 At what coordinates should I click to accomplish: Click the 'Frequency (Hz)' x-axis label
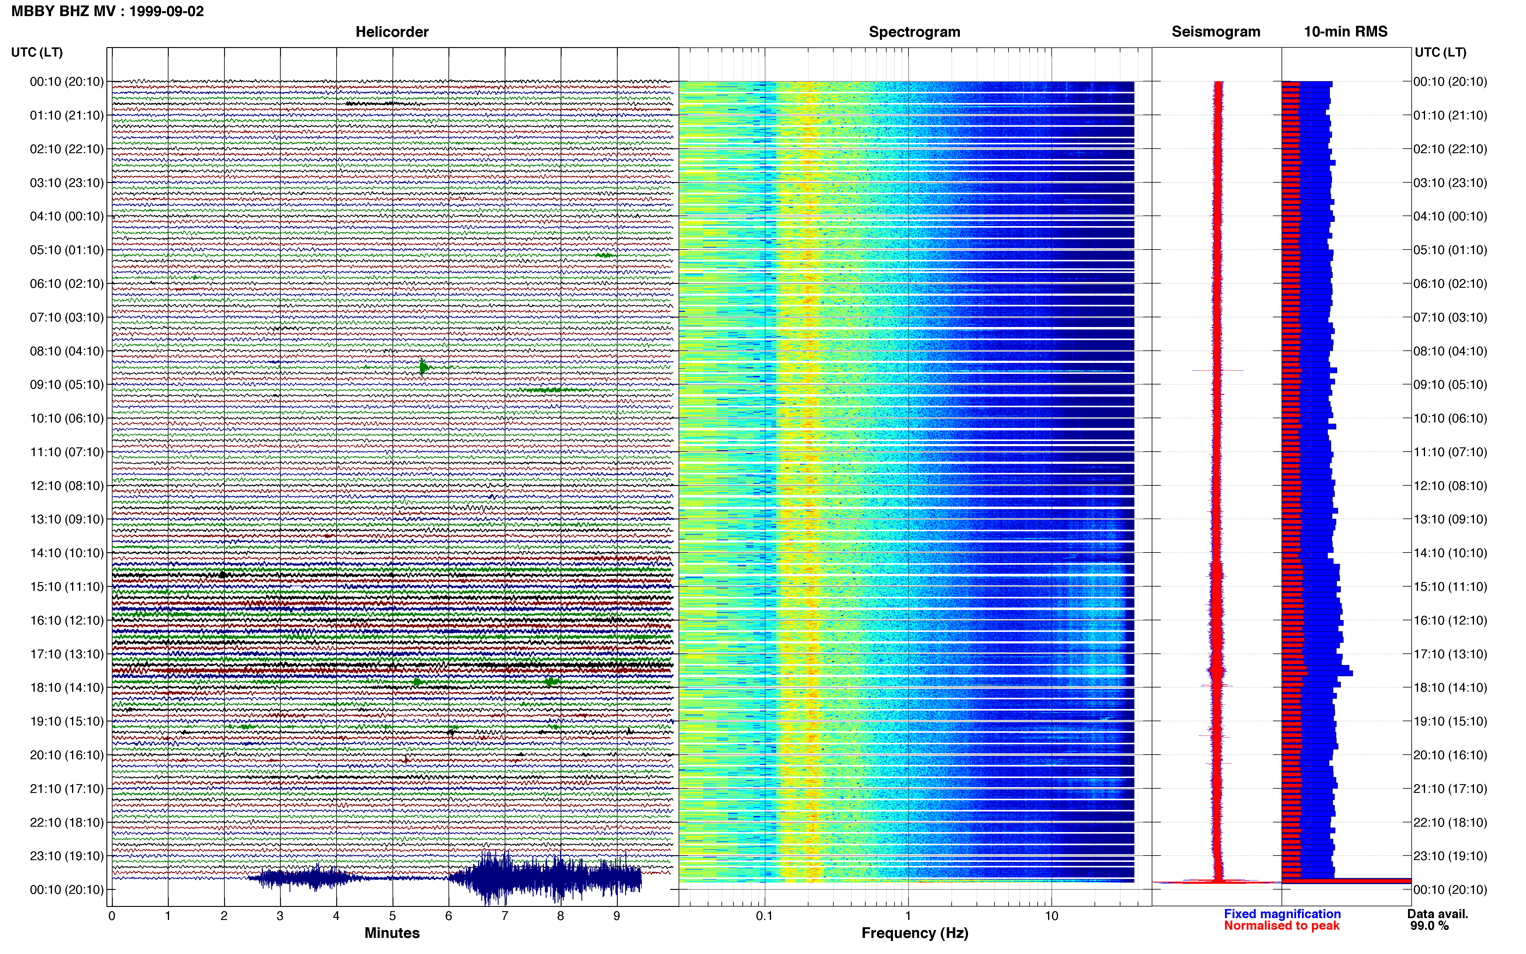pos(915,933)
